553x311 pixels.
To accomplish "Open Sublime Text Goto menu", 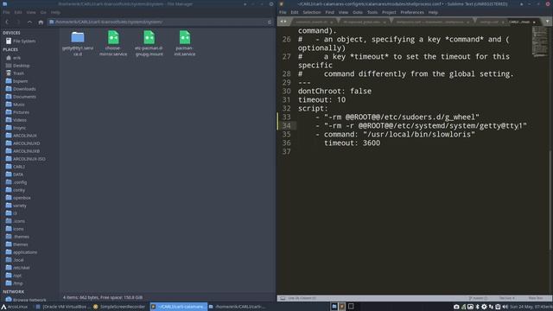I will pyautogui.click(x=357, y=12).
